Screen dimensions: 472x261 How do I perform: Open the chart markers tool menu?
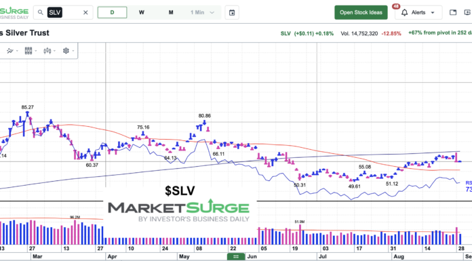[x=12, y=51]
